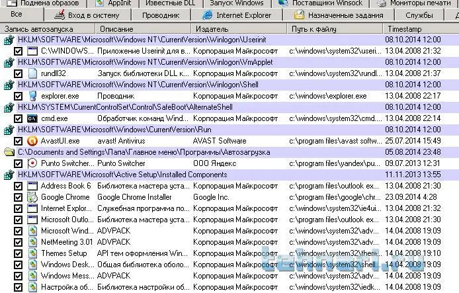Select the Active Setup\Installed Components row
This screenshot has height=293, width=459.
click(230, 175)
